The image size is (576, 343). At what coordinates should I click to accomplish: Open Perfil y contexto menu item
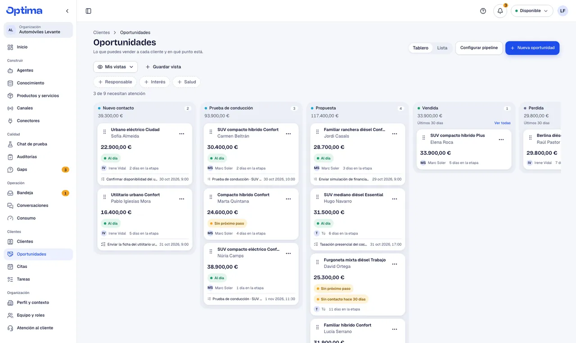click(x=38, y=302)
